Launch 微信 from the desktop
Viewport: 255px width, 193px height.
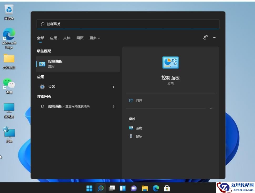(9, 84)
